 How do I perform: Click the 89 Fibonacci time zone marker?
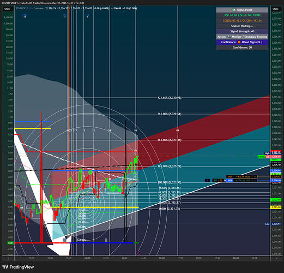point(178,130)
